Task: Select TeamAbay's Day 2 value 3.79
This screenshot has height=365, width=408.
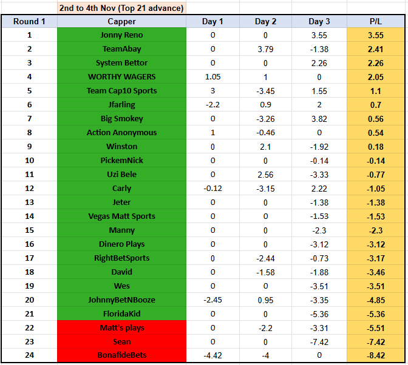Action: click(265, 49)
